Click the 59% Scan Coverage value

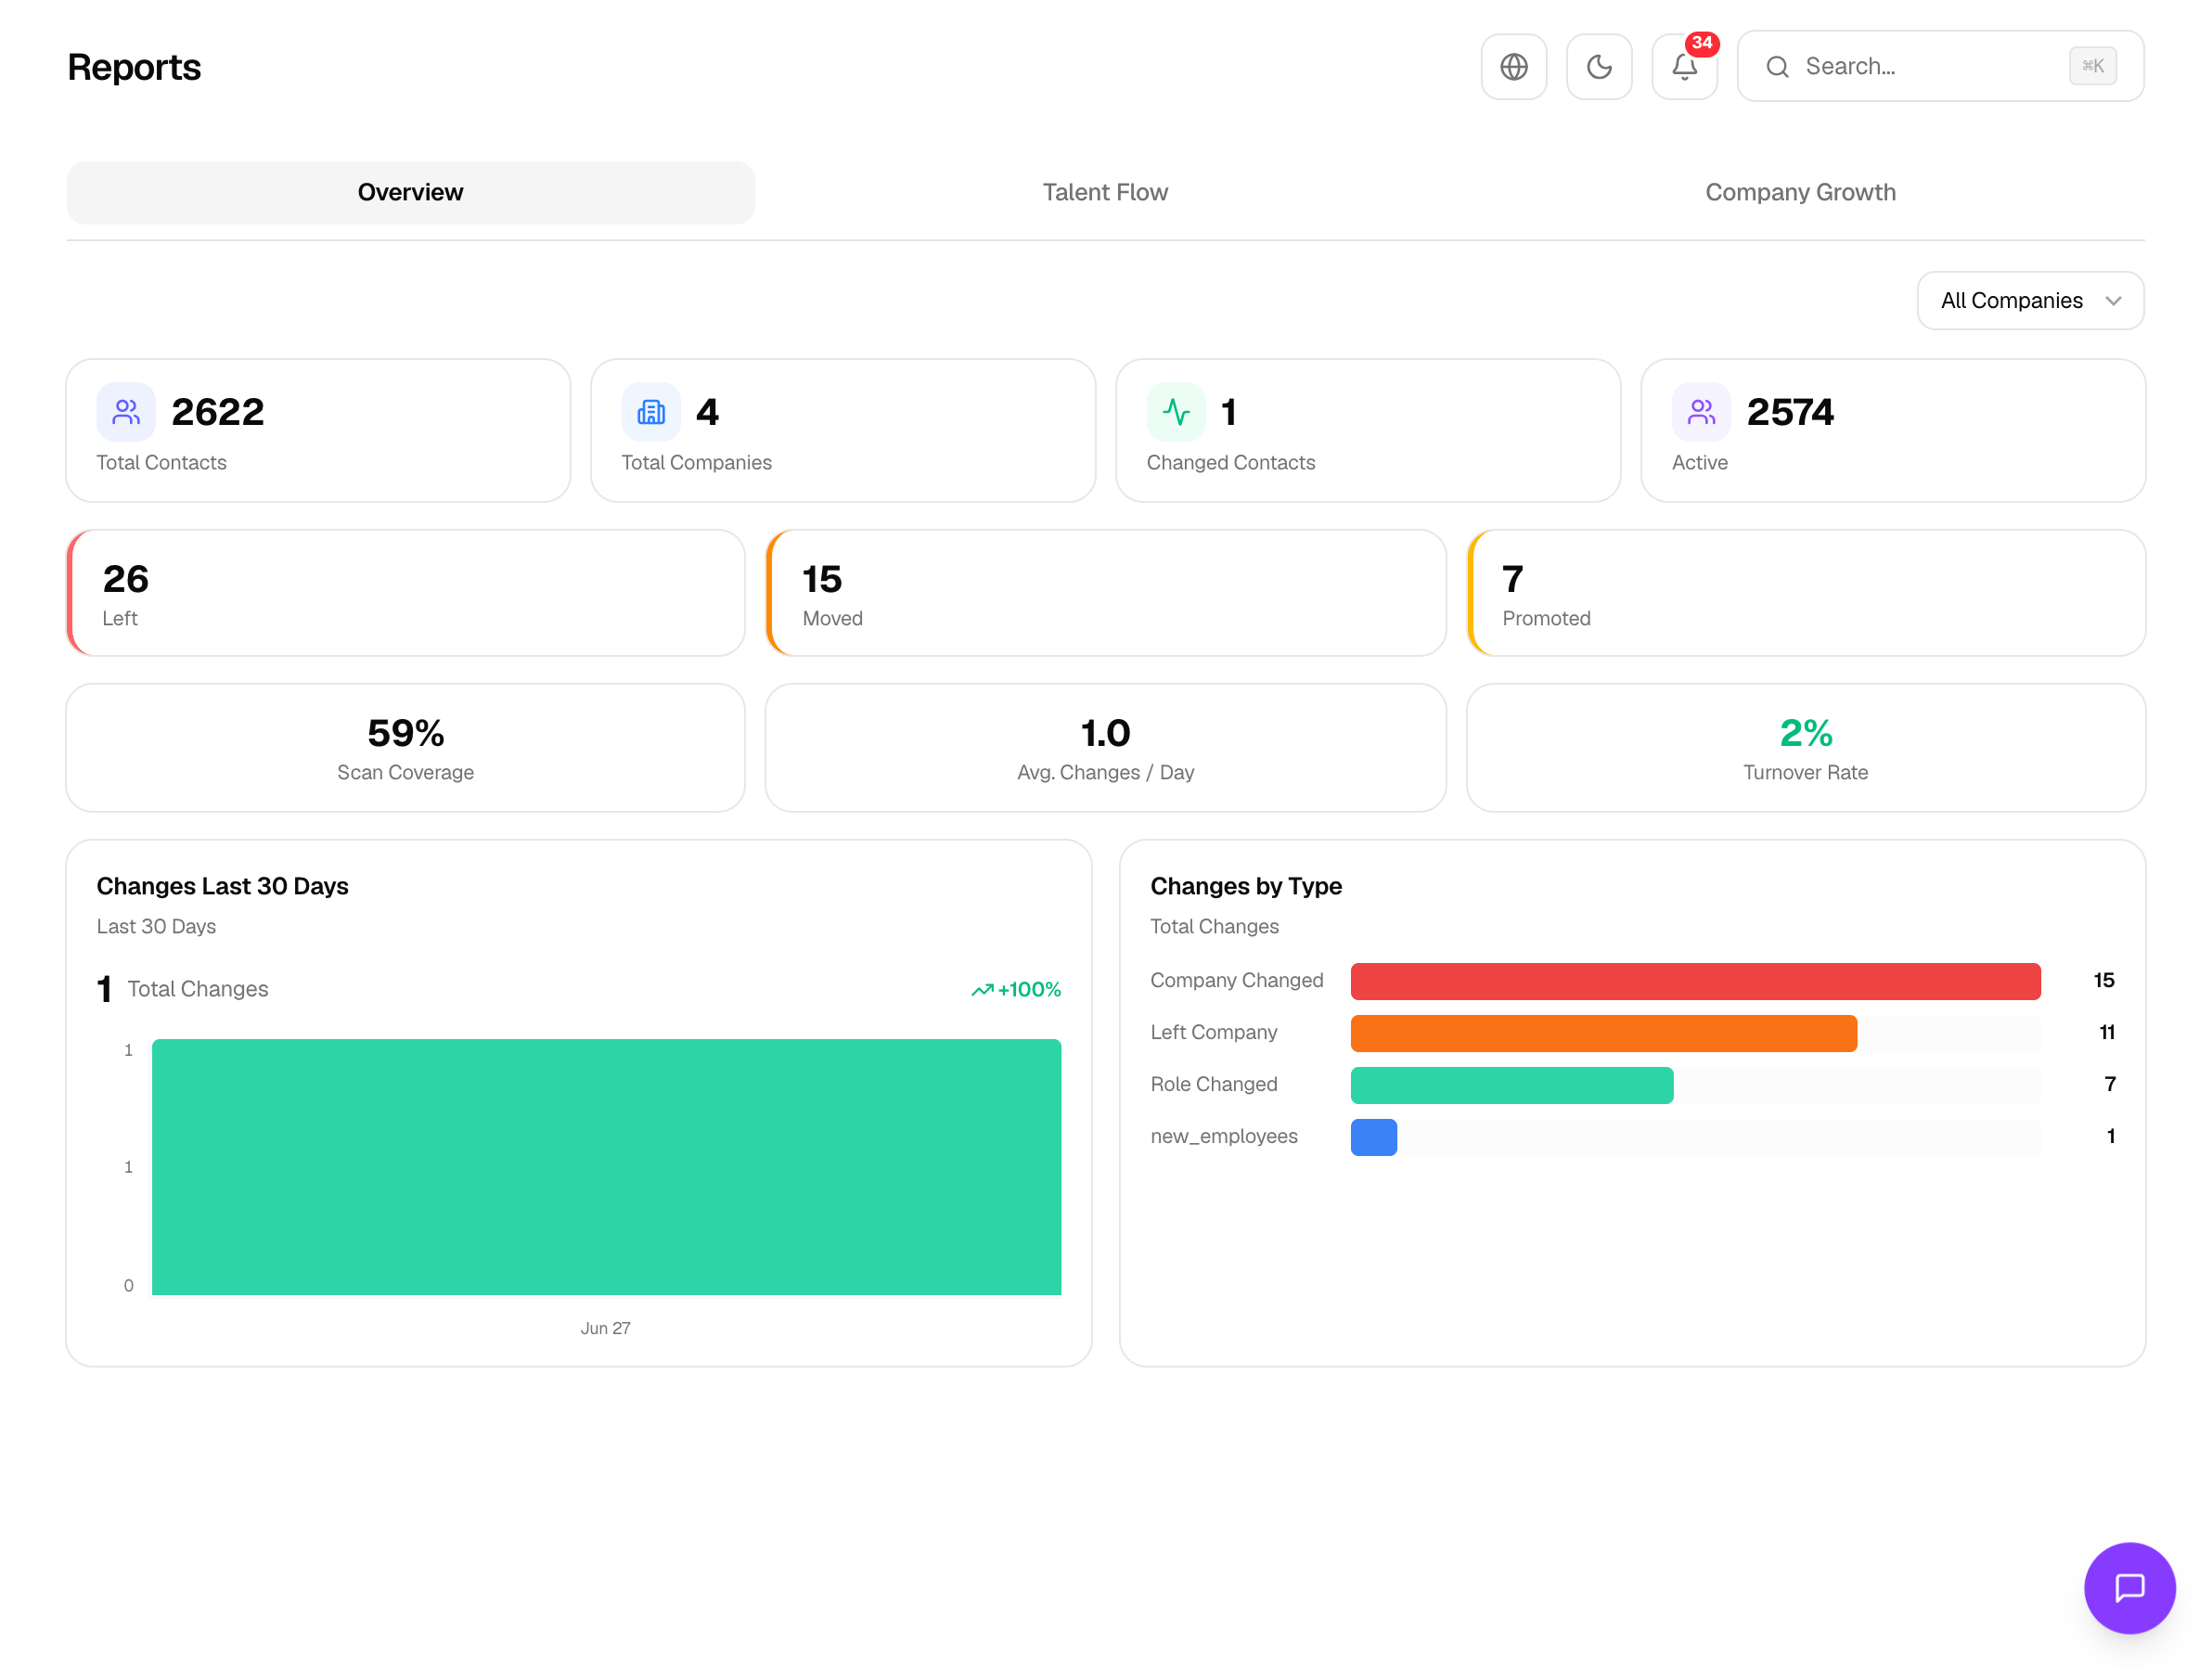[405, 733]
